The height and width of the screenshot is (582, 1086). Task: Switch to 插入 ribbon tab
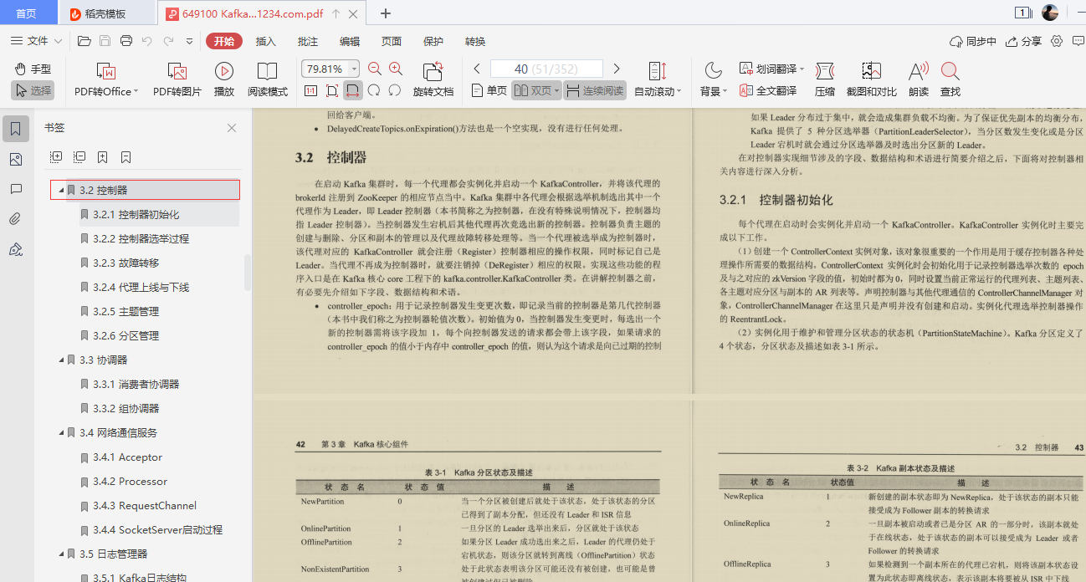[x=265, y=41]
